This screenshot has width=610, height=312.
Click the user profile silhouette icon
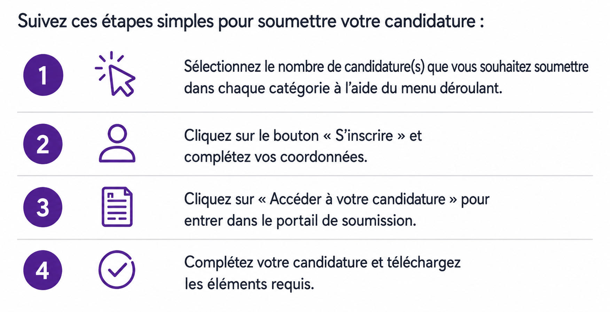click(117, 143)
